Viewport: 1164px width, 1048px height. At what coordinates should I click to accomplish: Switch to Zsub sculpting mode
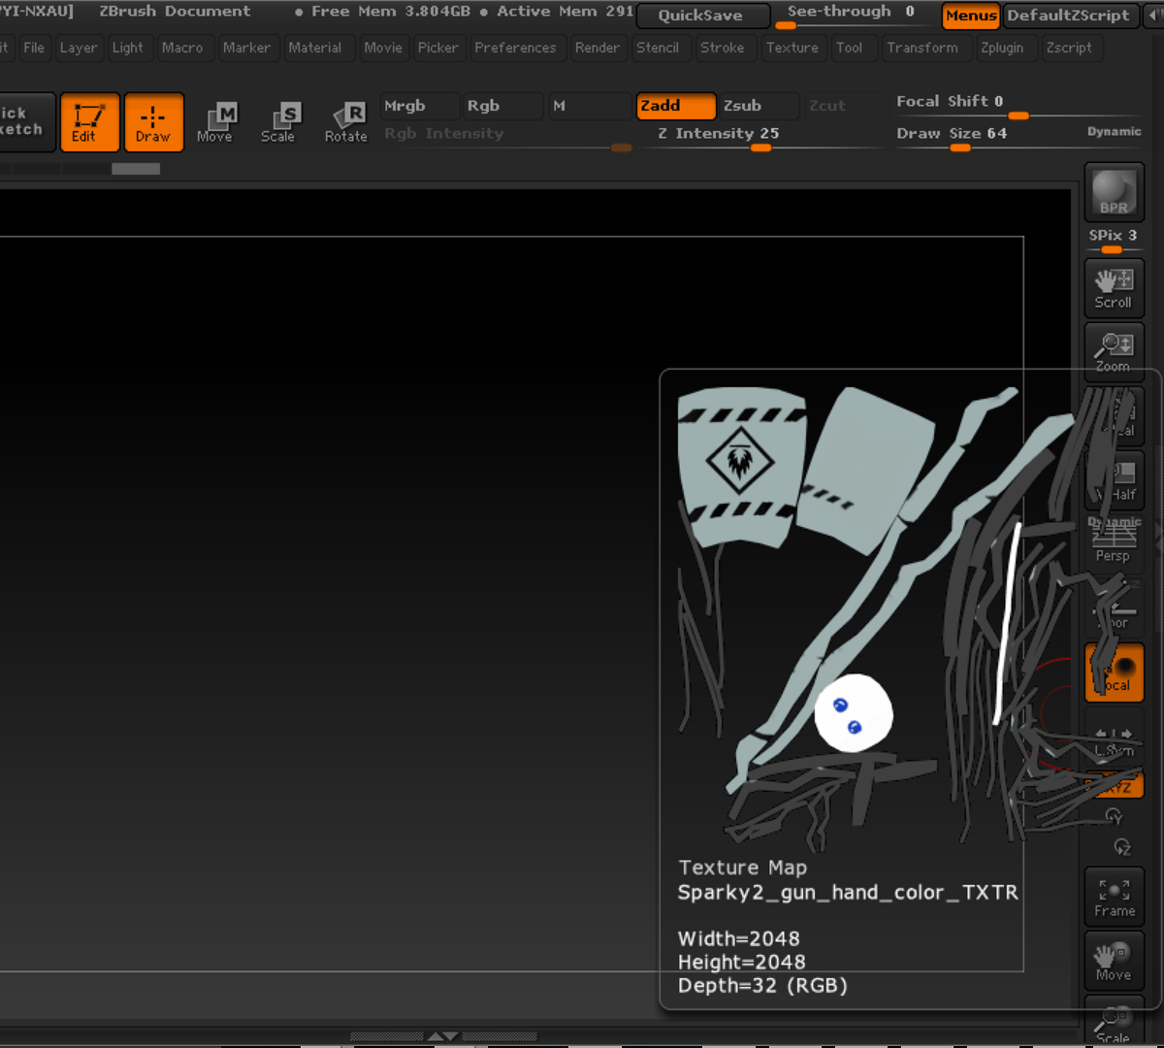pyautogui.click(x=759, y=106)
